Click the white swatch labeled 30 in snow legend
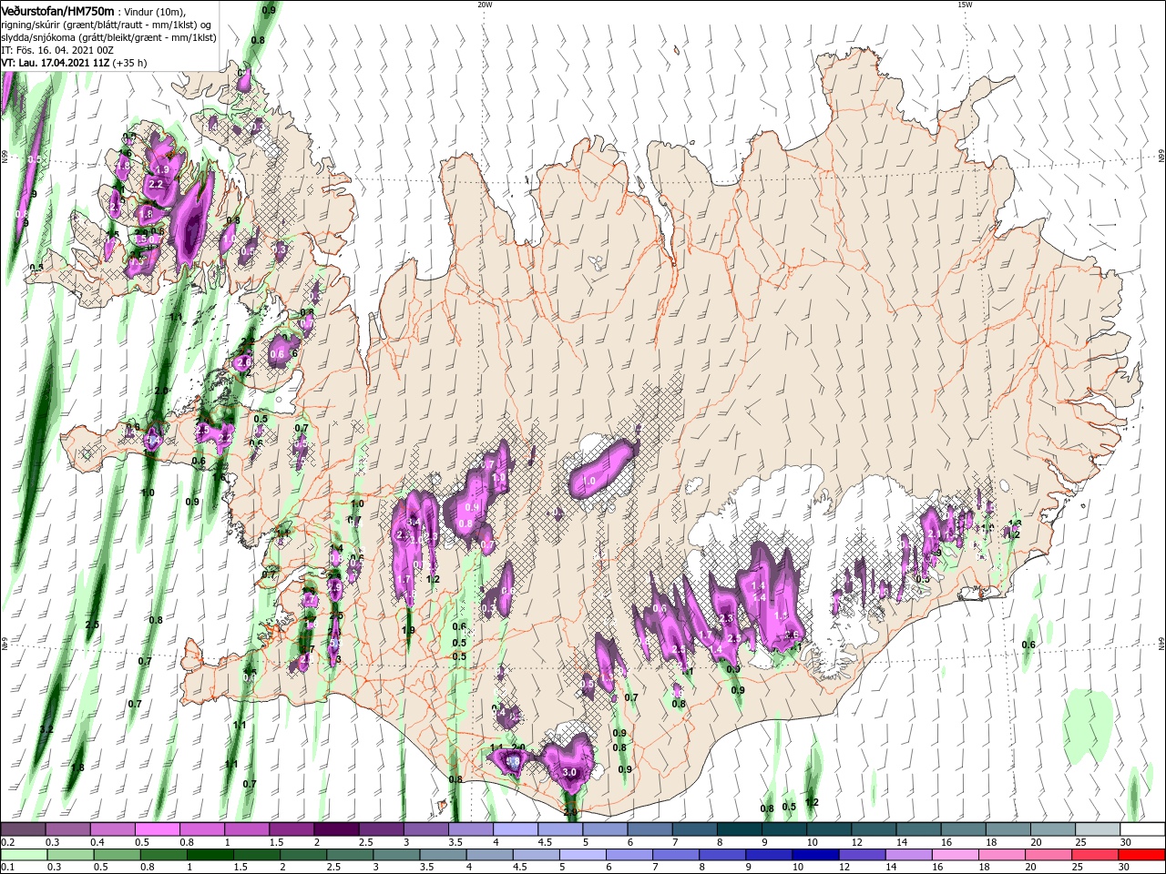Viewport: 1166px width, 874px height. 1142,829
